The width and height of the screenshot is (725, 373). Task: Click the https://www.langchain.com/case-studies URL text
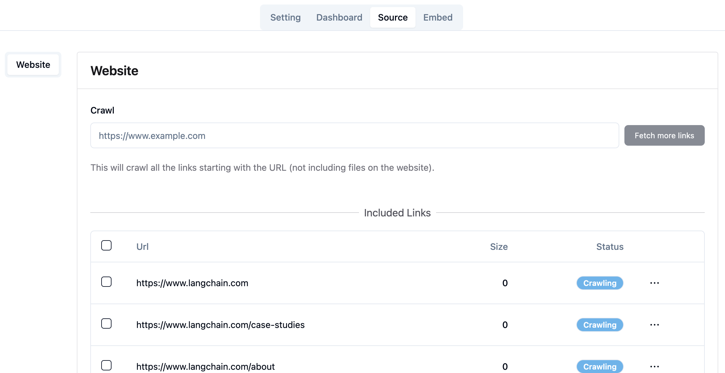[220, 325]
